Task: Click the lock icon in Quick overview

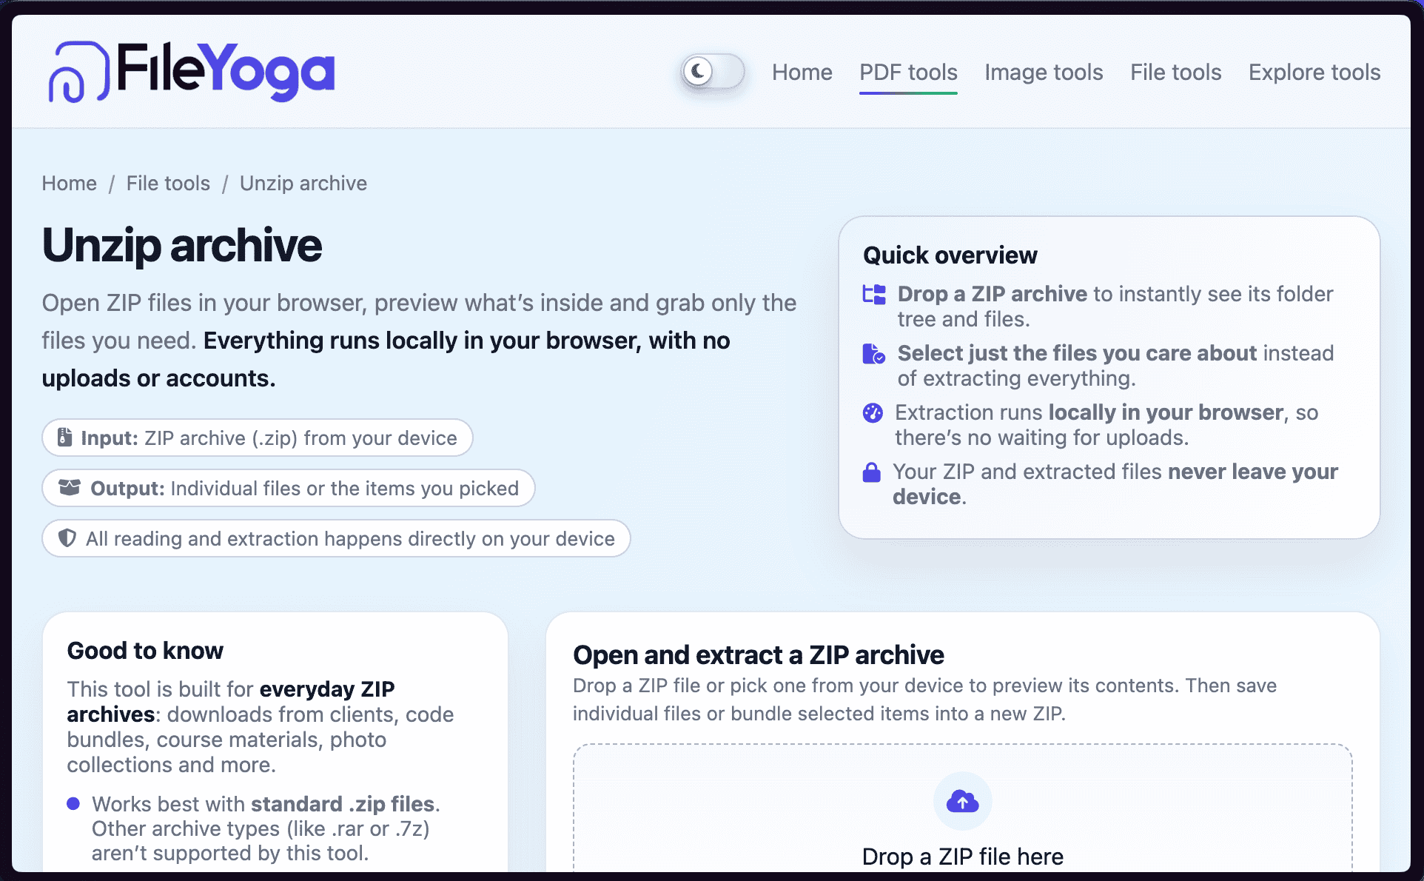Action: tap(872, 472)
